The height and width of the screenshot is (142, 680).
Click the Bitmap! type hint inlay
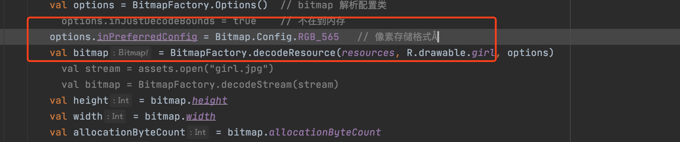131,53
